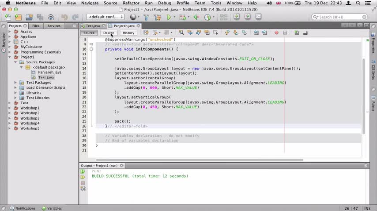Open the Profile menu
The image size is (377, 211).
183,3
